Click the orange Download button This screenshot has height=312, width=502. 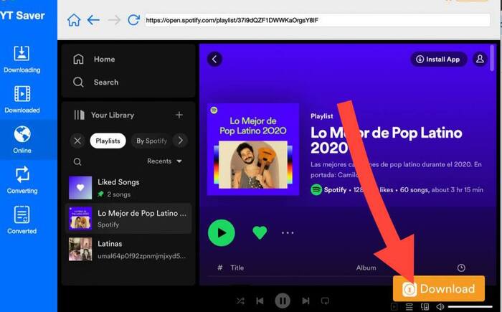click(439, 288)
